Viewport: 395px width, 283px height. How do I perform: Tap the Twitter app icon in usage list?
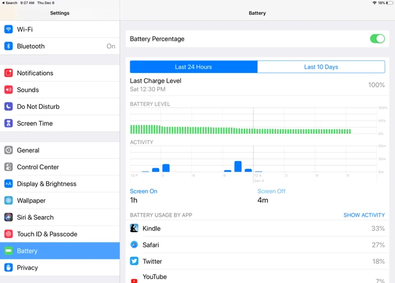tap(134, 261)
